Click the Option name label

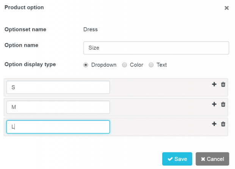22,45
